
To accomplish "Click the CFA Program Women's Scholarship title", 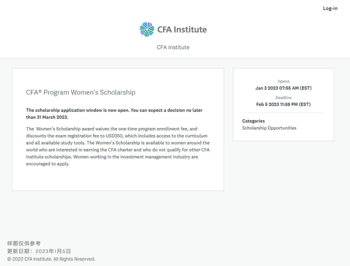I will tap(81, 92).
